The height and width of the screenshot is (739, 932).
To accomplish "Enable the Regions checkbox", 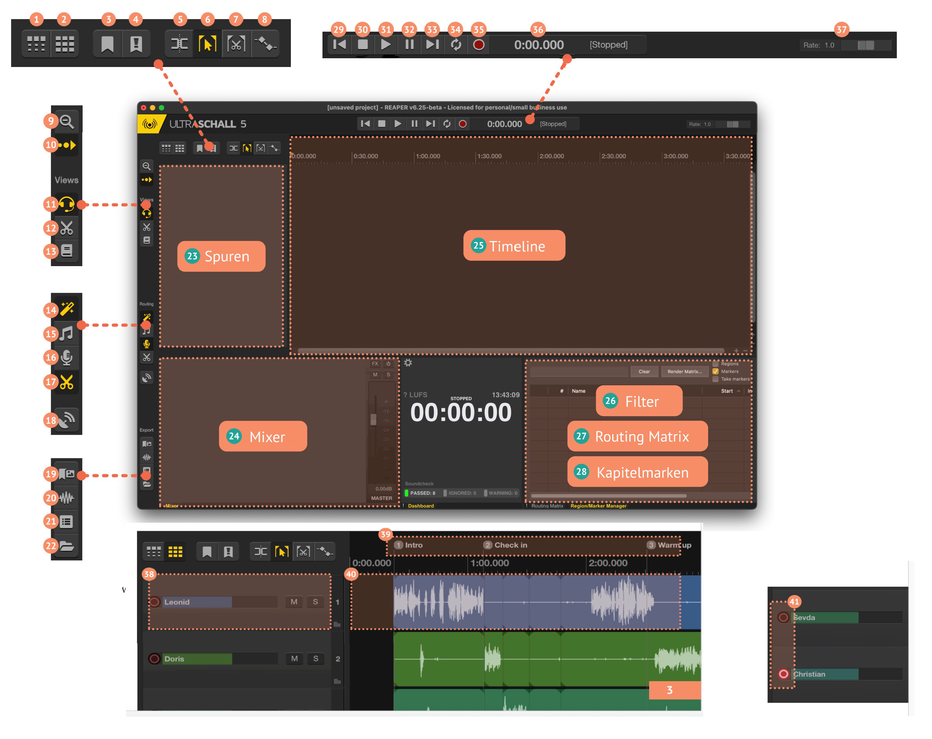I will [716, 364].
